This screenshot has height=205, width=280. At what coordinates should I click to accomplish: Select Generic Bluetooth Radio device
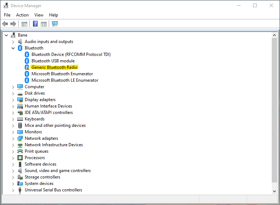coord(54,67)
